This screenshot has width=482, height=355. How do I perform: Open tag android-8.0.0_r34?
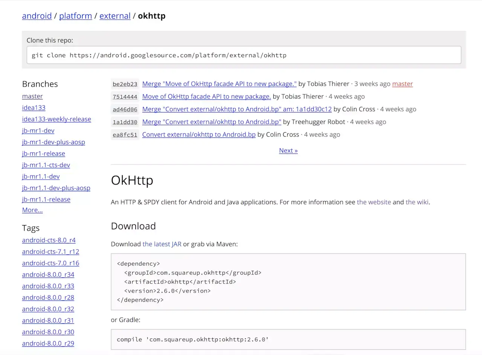(x=48, y=274)
